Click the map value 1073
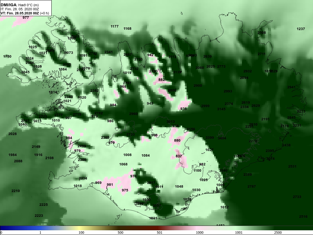Viewport: 313px width, 235px height. tap(69, 53)
